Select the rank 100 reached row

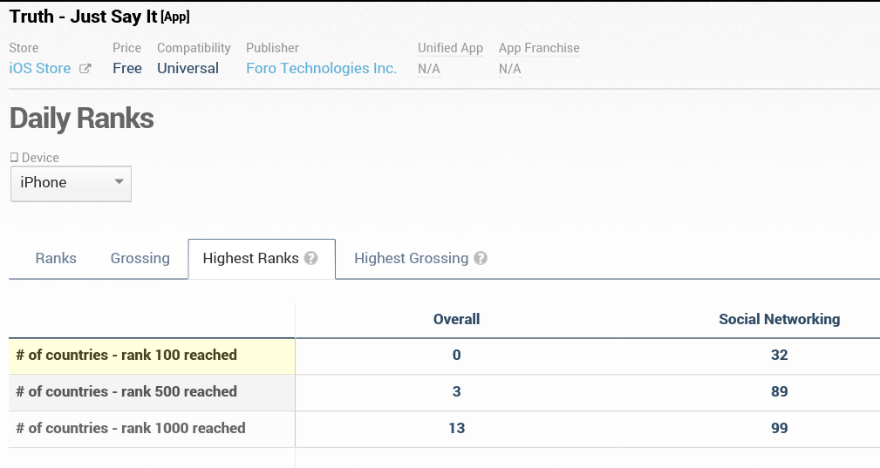126,355
